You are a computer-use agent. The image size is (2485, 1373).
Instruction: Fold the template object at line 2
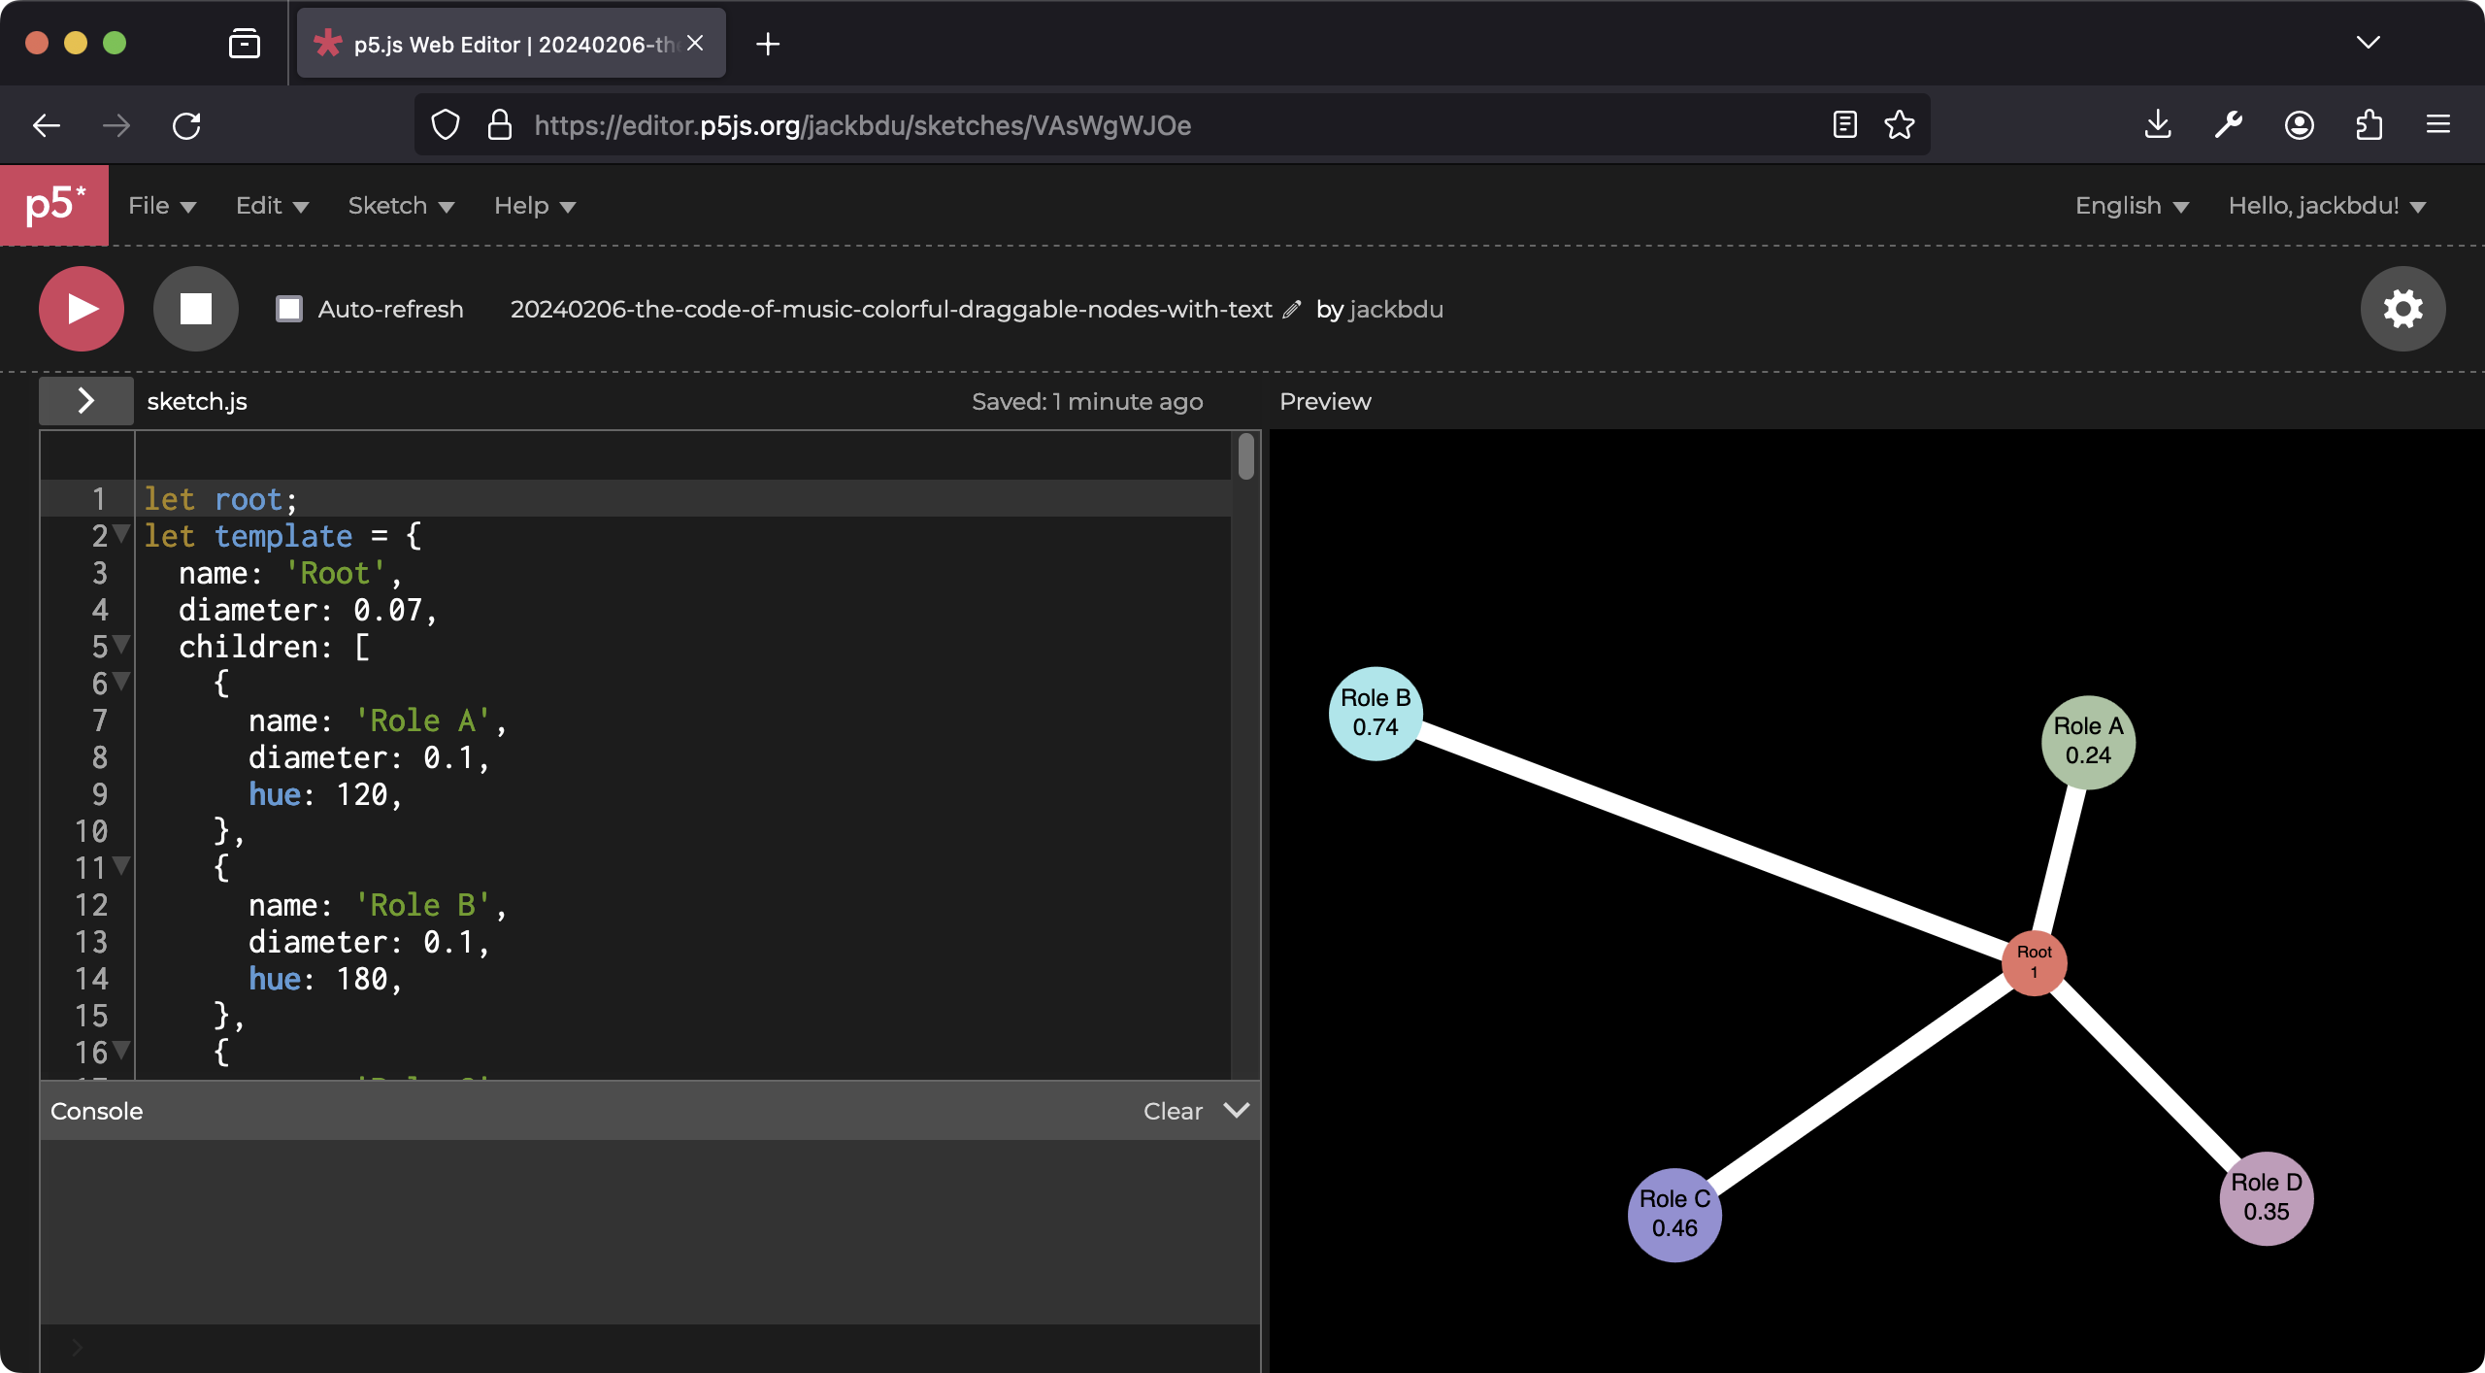(x=122, y=533)
